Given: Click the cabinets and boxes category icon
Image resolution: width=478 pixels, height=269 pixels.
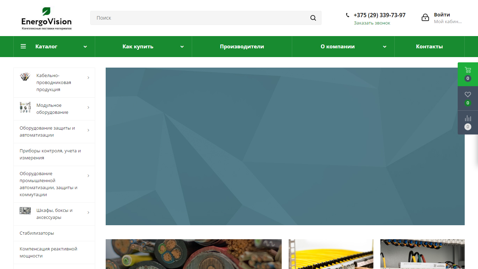Looking at the screenshot, I should pos(25,211).
